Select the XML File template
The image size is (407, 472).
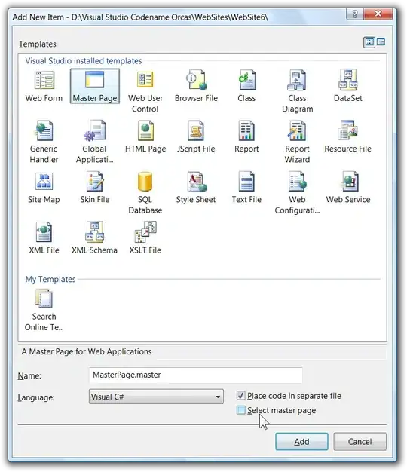tap(44, 232)
